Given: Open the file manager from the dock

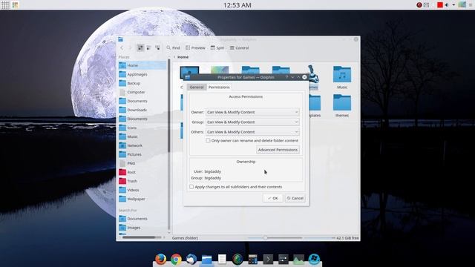Looking at the screenshot, I should coord(206,260).
